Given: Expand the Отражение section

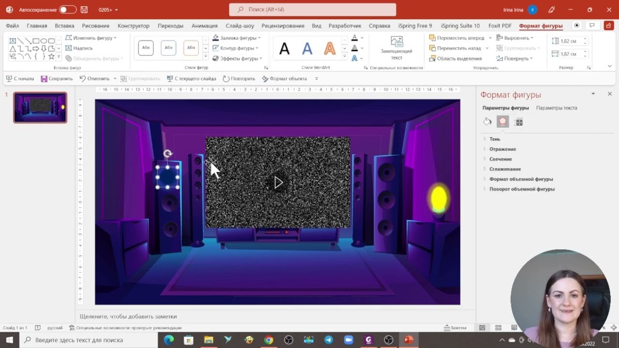Looking at the screenshot, I should point(502,149).
